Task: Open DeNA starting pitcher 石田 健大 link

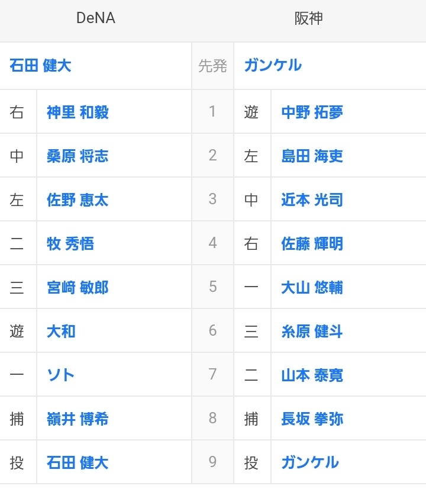Action: 40,65
